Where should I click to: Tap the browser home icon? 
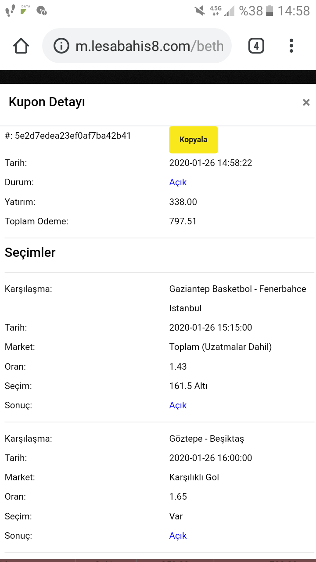click(x=21, y=46)
